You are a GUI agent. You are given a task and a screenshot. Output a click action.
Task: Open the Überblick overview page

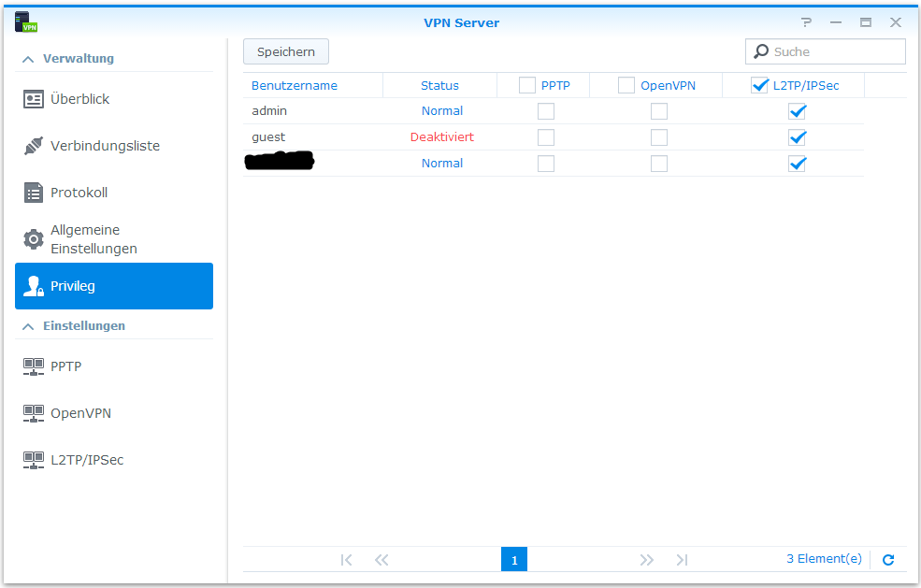[79, 99]
